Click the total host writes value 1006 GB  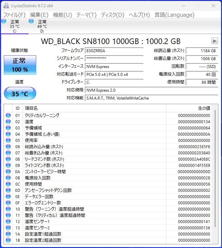[202, 58]
